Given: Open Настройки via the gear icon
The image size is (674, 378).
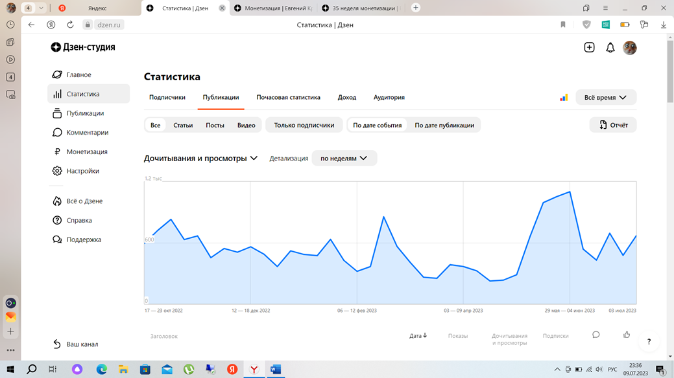Looking at the screenshot, I should point(80,170).
